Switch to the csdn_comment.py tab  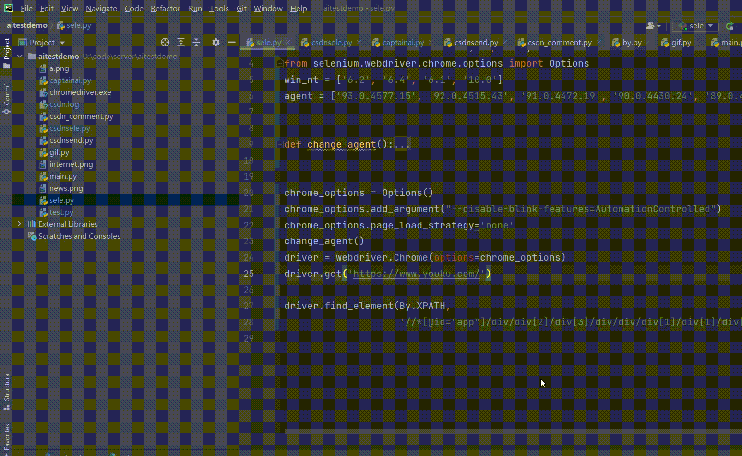tap(560, 42)
